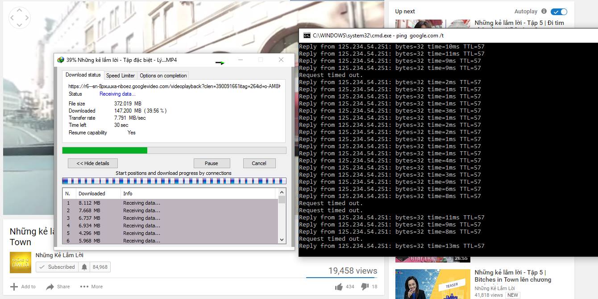Click the thumbs down dislike icon
The height and width of the screenshot is (299, 598).
tap(365, 287)
